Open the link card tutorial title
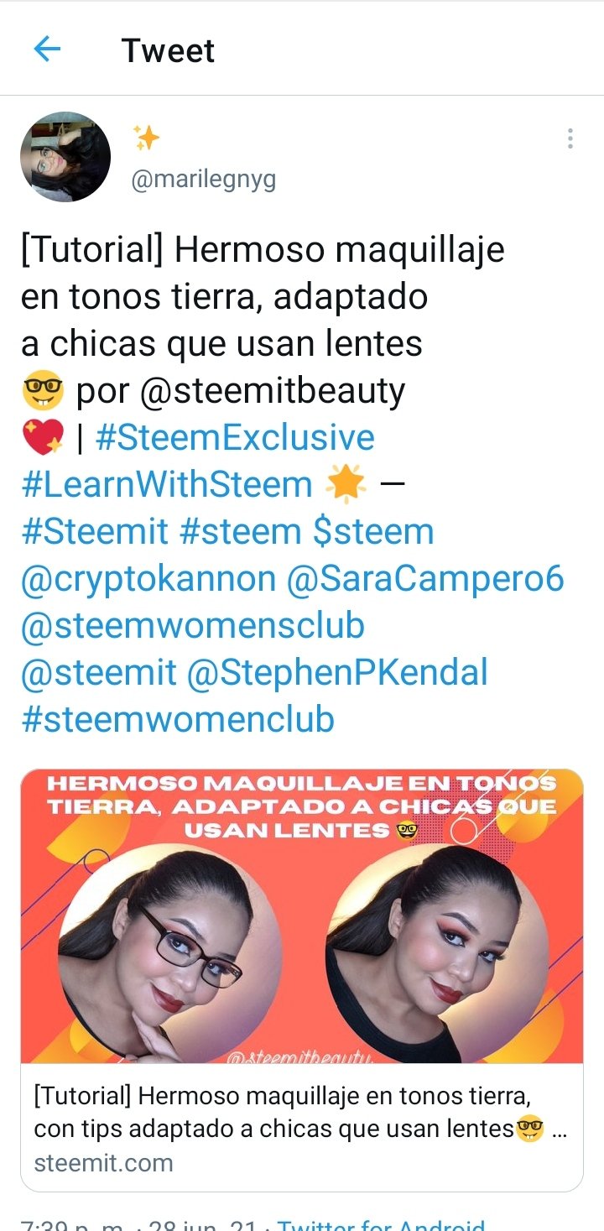 point(300,1113)
